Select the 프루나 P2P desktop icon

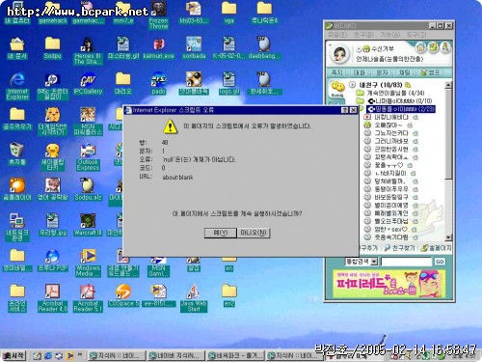click(52, 261)
